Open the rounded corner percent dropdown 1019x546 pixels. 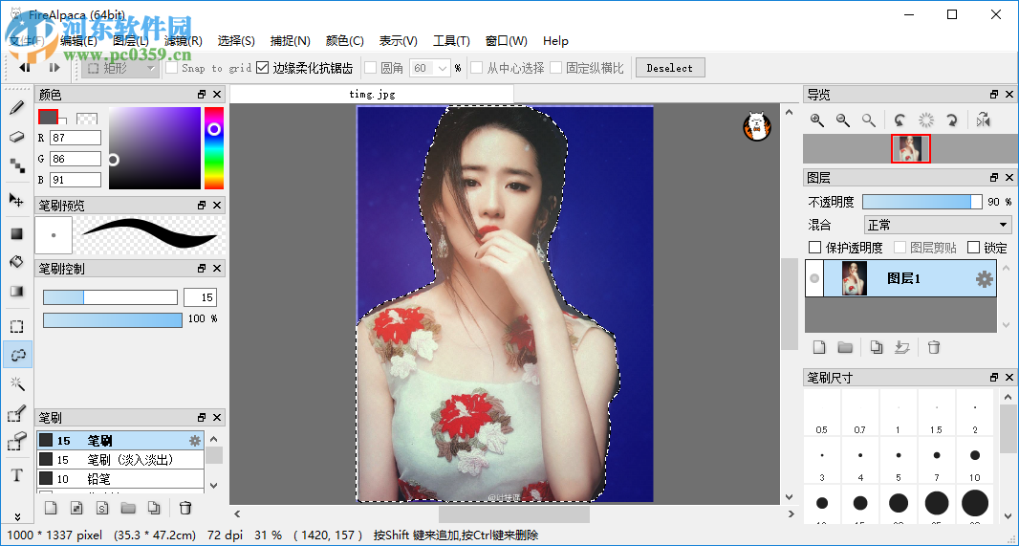(x=443, y=68)
